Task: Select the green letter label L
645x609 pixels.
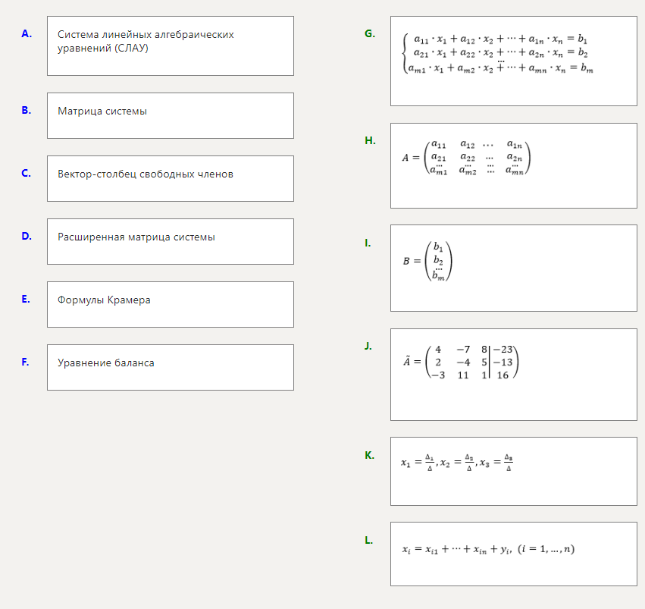Action: 368,540
